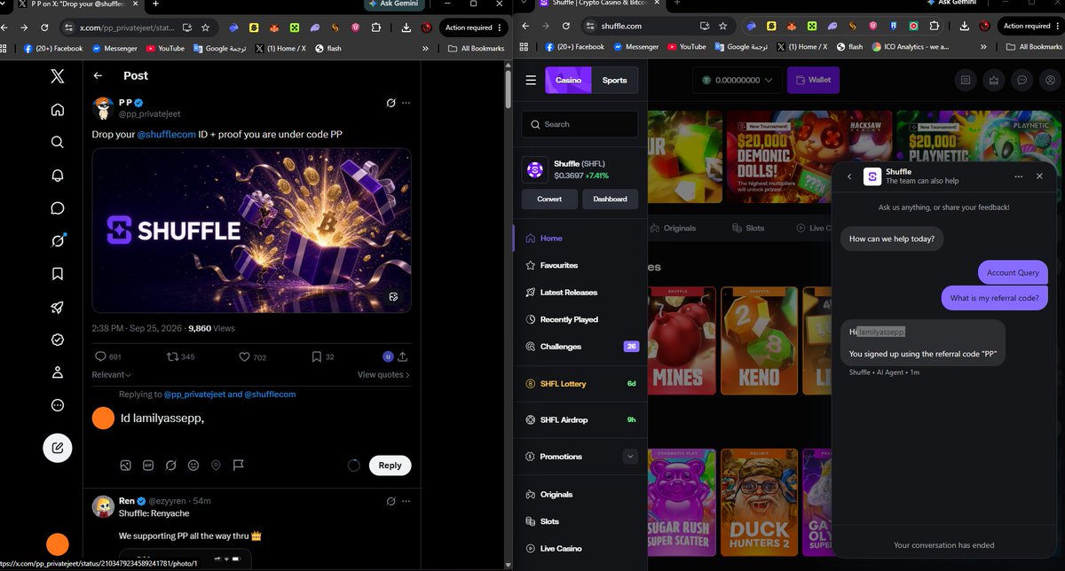1065x571 pixels.
Task: Open Grok from the X sidebar
Action: (x=58, y=241)
